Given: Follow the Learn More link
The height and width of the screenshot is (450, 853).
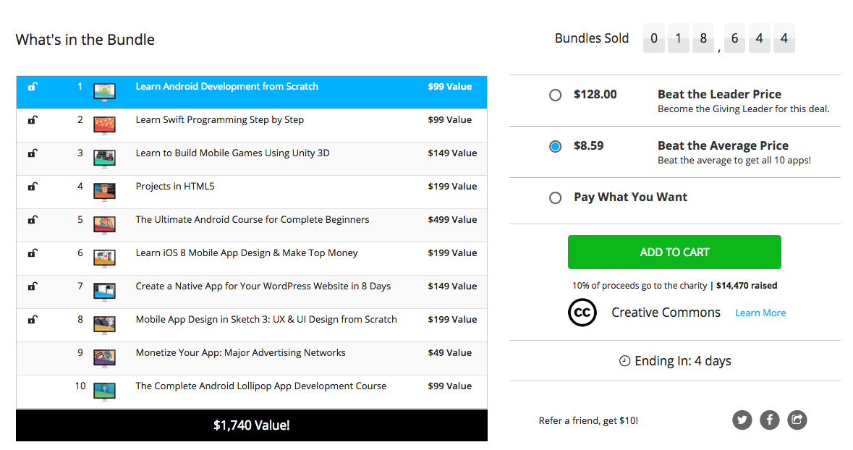Looking at the screenshot, I should [x=760, y=313].
